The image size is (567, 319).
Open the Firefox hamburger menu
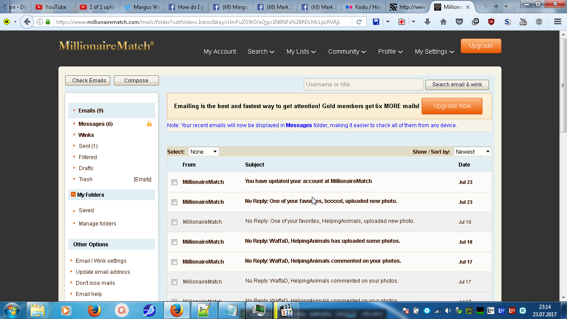(x=558, y=22)
